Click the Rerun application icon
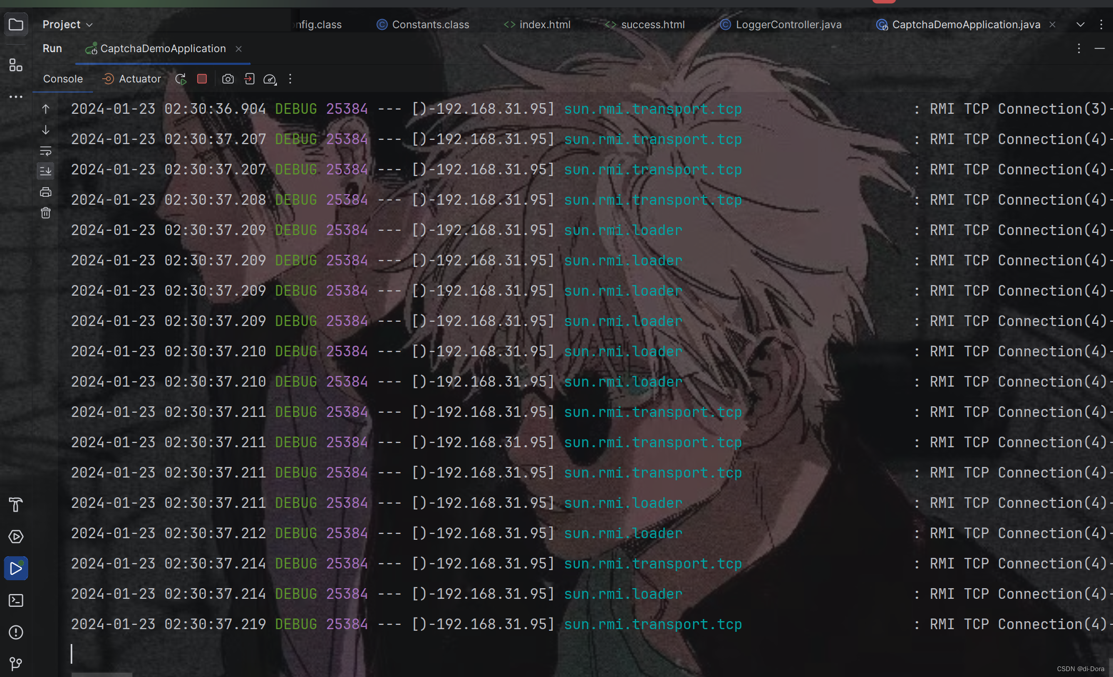1113x677 pixels. pyautogui.click(x=181, y=79)
